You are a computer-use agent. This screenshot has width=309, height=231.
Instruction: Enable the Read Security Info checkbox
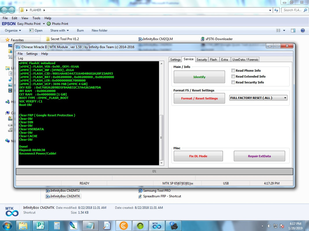233,82
